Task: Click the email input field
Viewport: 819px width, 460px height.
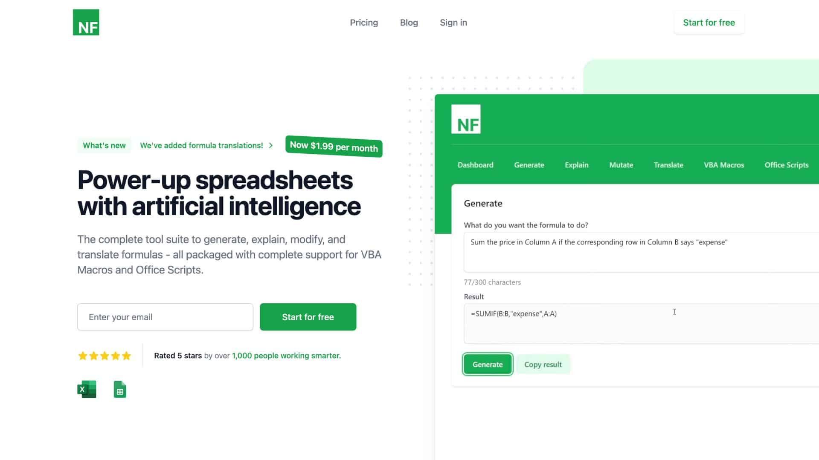Action: pyautogui.click(x=165, y=317)
